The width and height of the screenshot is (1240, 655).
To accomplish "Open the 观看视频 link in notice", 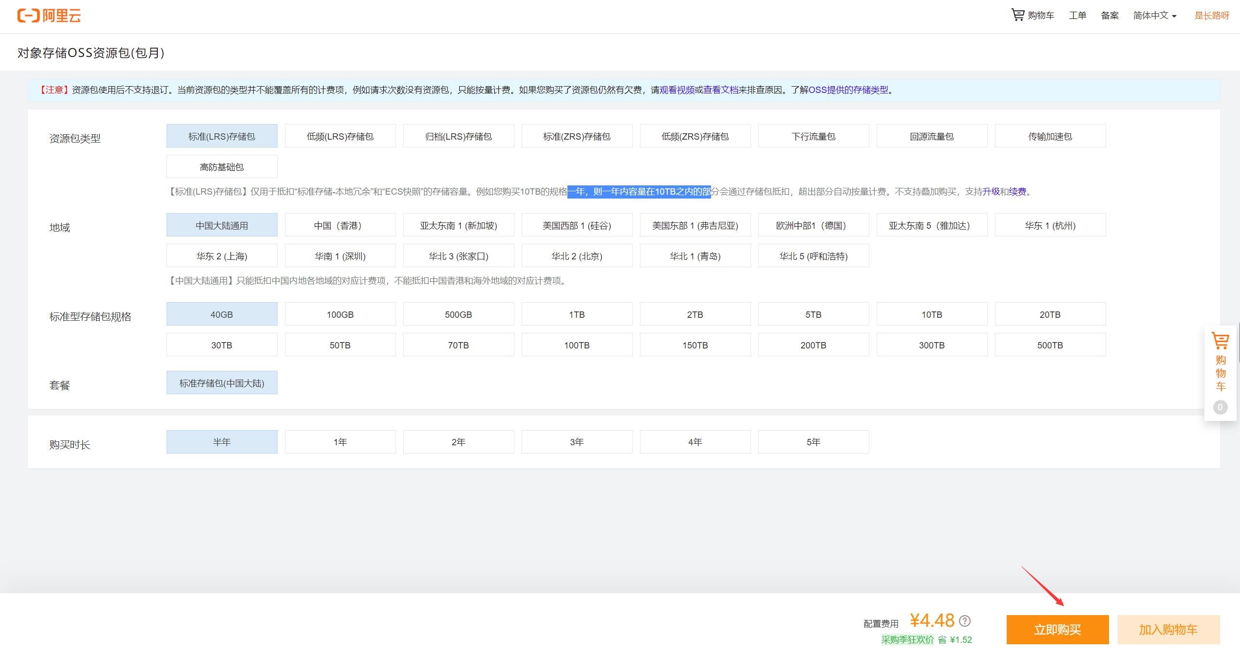I will pyautogui.click(x=676, y=90).
